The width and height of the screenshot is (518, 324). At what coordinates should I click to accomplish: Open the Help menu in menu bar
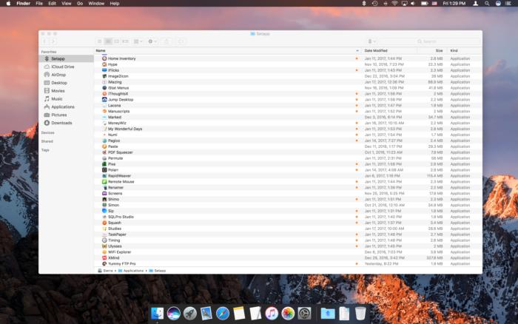coord(114,3)
